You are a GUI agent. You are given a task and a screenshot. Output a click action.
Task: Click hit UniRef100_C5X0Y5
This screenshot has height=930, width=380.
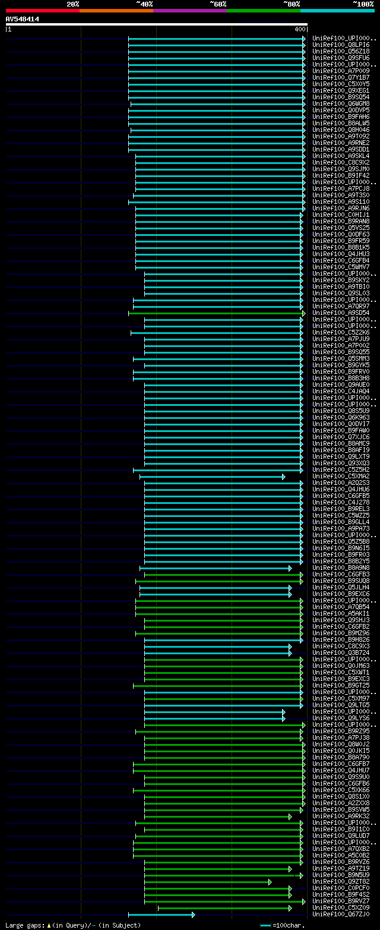(x=341, y=84)
